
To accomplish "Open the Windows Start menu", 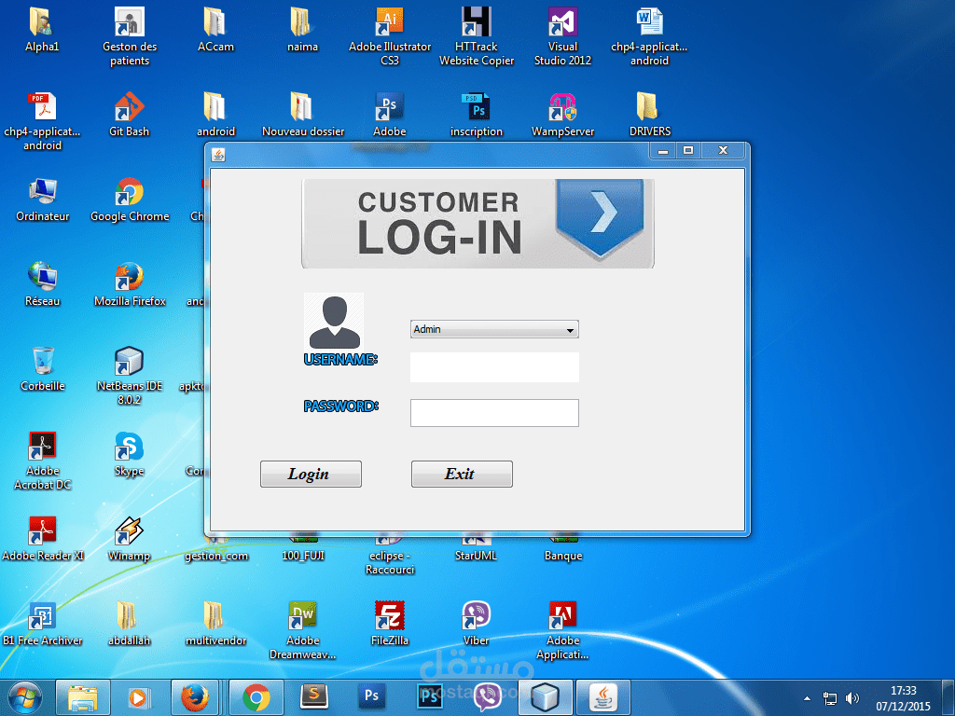I will (x=25, y=697).
